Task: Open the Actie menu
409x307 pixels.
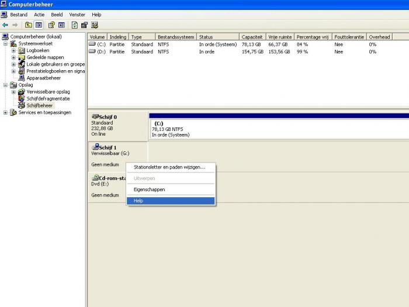Action: pos(39,15)
